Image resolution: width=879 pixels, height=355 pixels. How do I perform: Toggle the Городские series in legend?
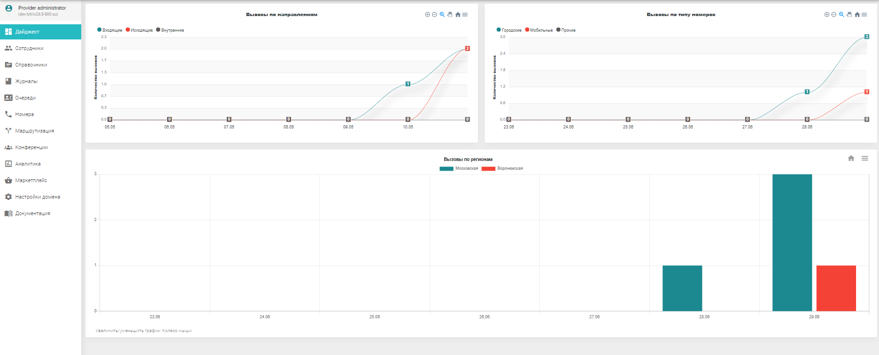[509, 30]
